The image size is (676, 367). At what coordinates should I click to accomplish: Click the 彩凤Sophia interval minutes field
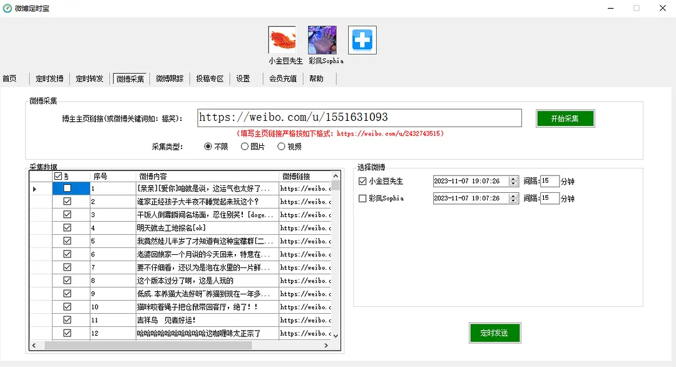[x=550, y=199]
